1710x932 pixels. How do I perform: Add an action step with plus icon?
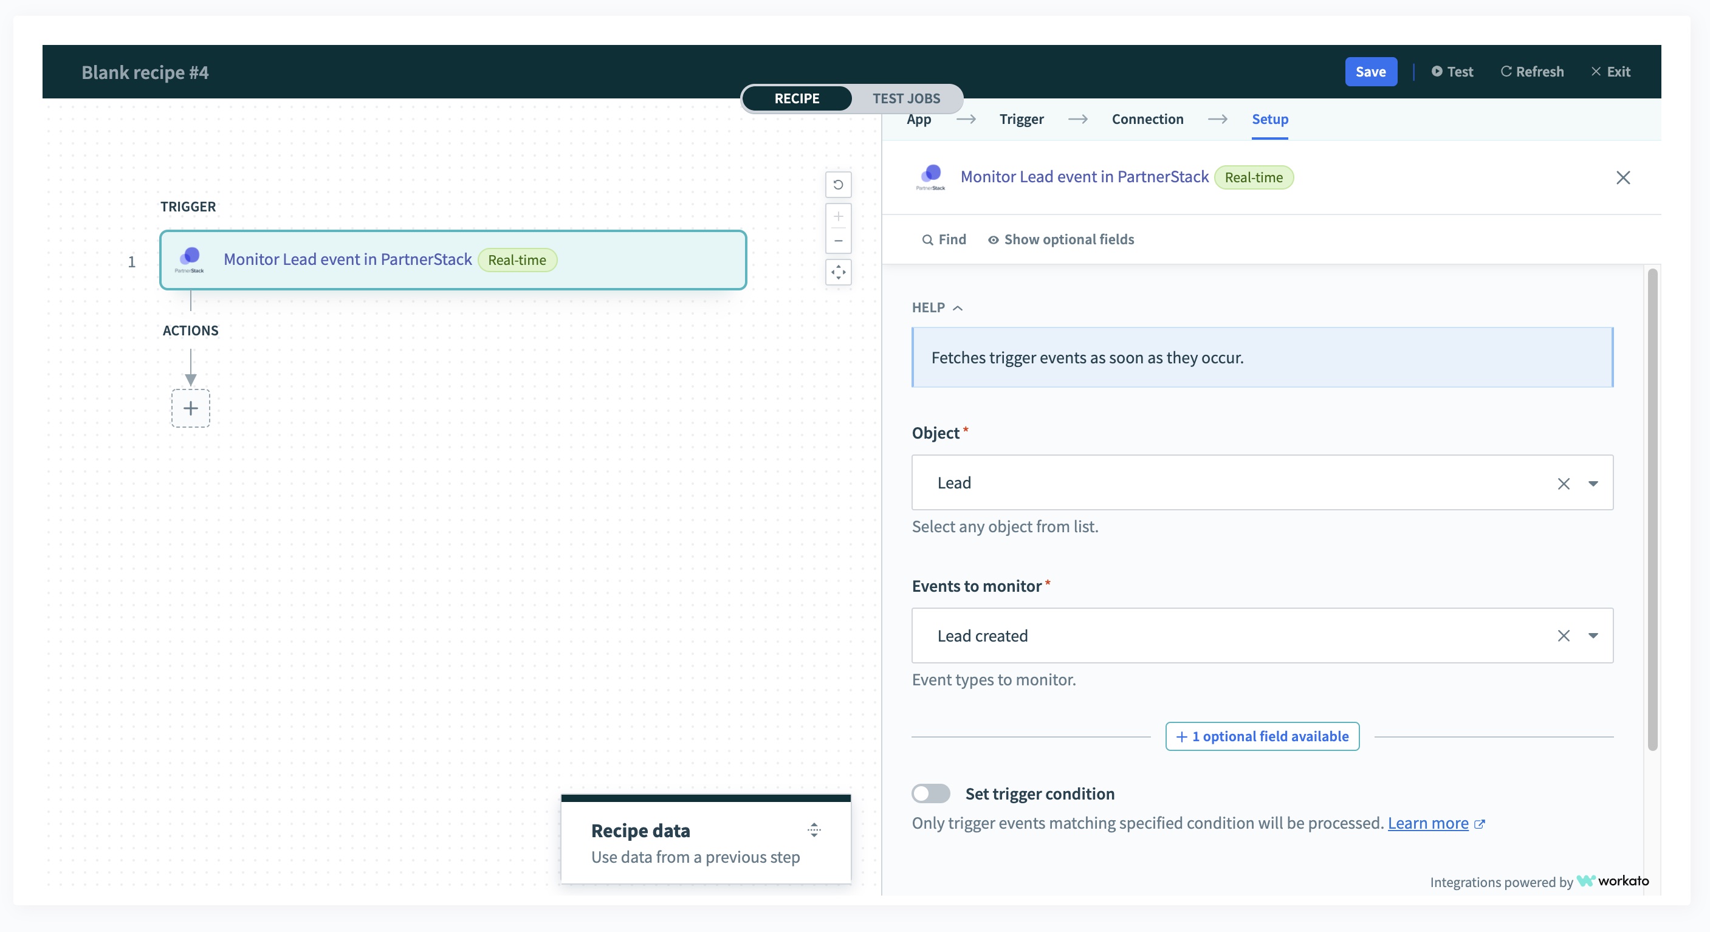coord(191,408)
